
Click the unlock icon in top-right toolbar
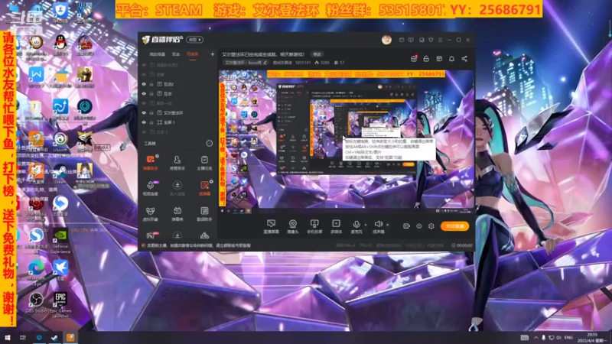[426, 59]
